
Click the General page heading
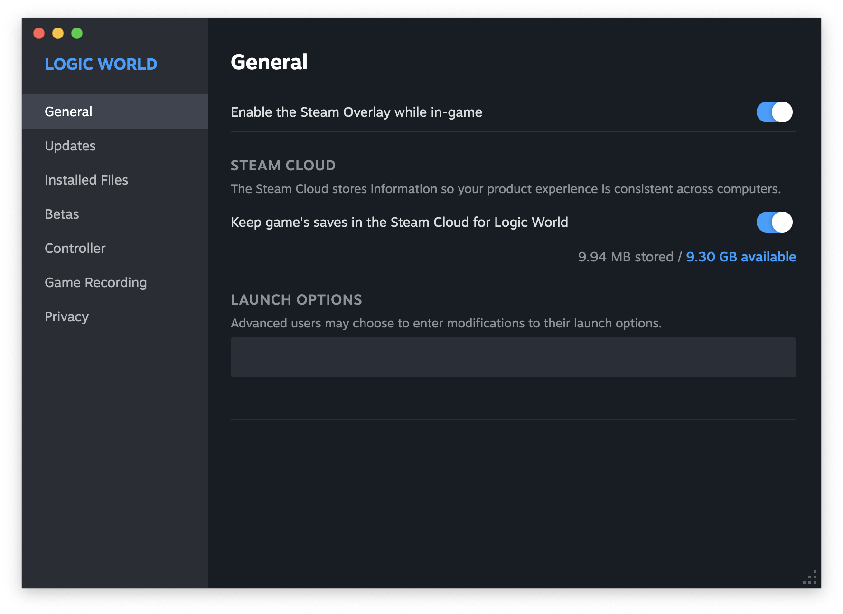pos(269,62)
